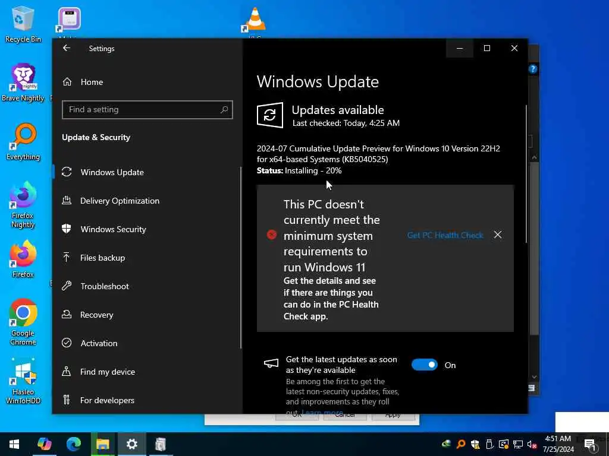Open Firefox Nightly desktop shortcut
Image resolution: width=609 pixels, height=456 pixels.
23,205
